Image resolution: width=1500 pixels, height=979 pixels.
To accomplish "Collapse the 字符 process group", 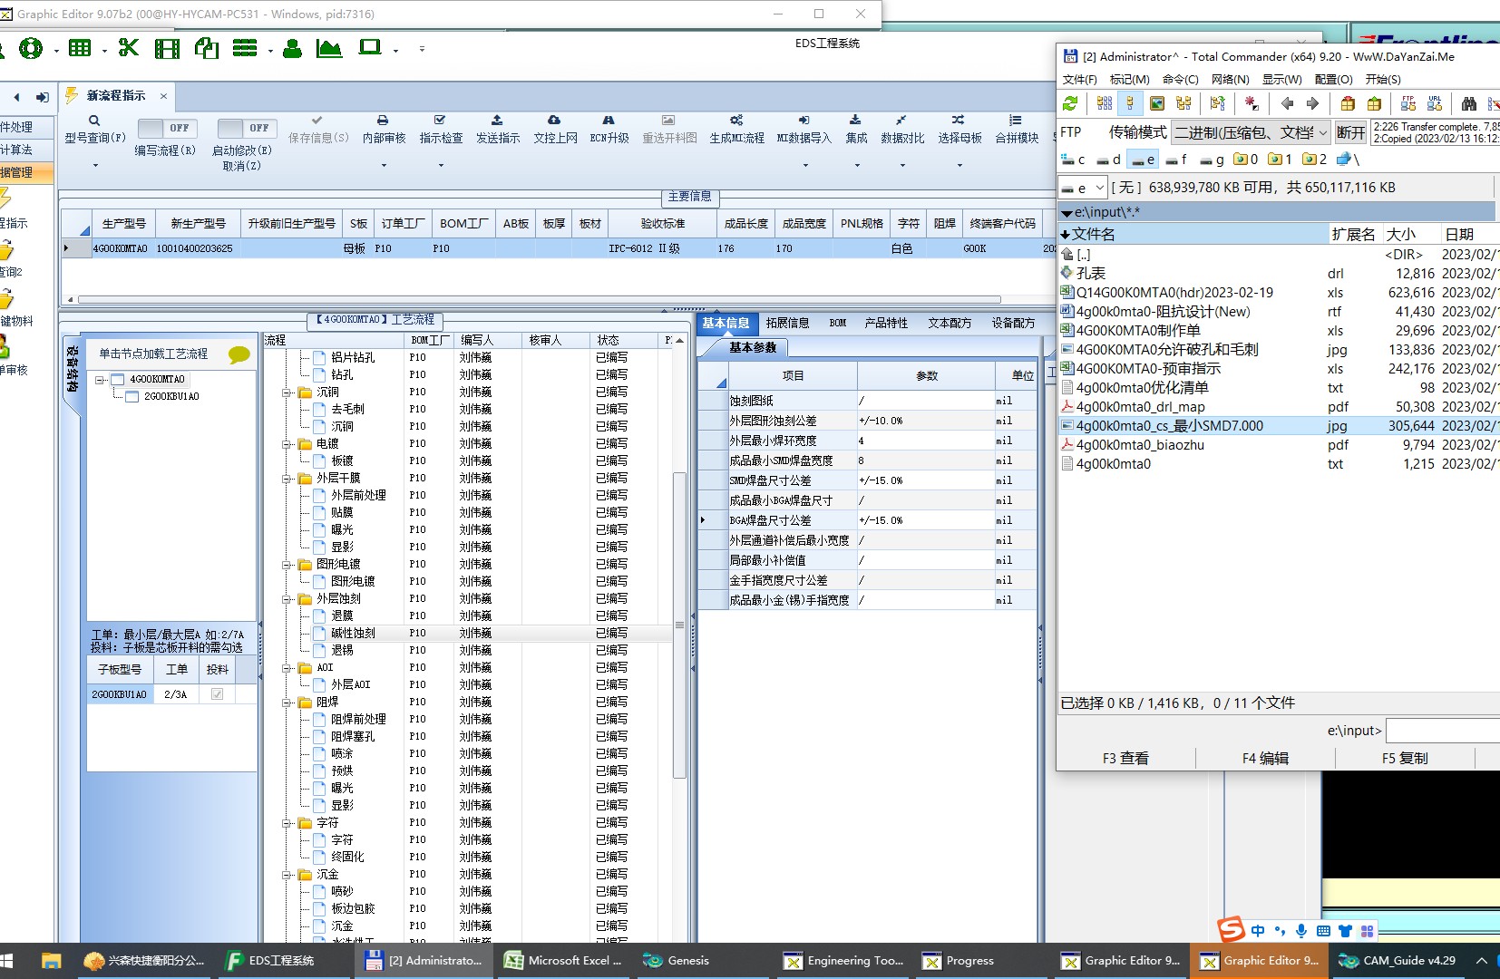I will point(287,822).
